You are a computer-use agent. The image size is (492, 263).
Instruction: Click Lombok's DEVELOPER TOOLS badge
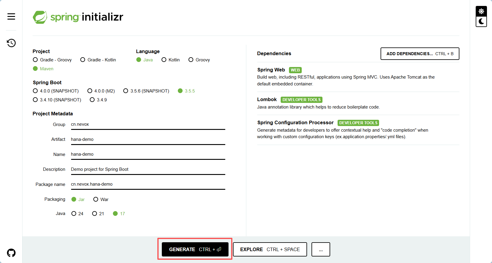301,100
